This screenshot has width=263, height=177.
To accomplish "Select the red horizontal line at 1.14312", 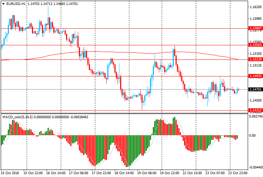I will 107,111.
